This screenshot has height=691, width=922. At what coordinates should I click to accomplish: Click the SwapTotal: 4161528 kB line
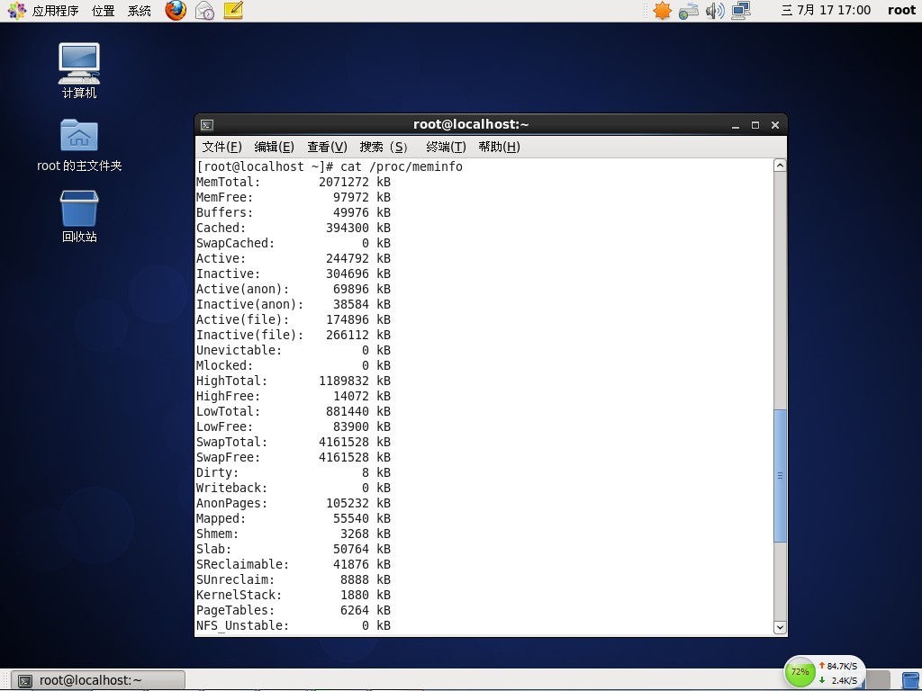pos(294,442)
